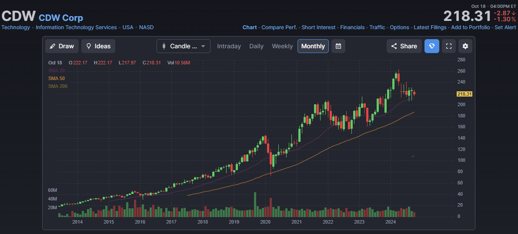Click Set Alert link
The width and height of the screenshot is (518, 234).
(x=505, y=27)
